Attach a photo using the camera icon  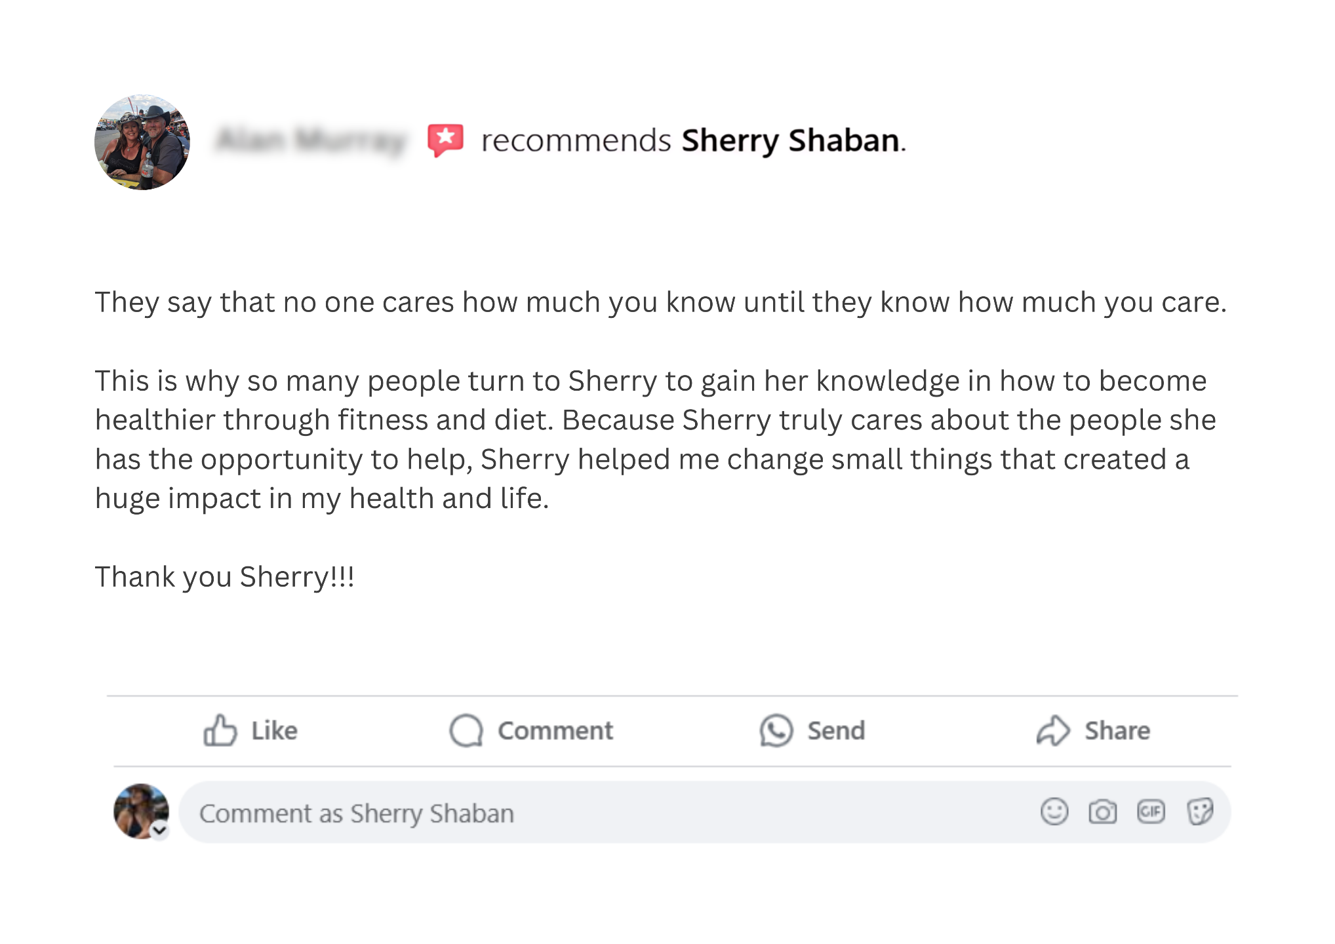click(x=1102, y=812)
